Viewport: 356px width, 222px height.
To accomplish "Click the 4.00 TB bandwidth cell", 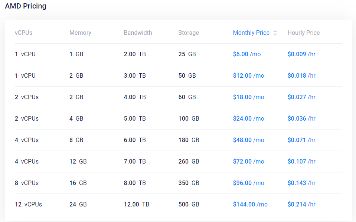I will [x=135, y=97].
